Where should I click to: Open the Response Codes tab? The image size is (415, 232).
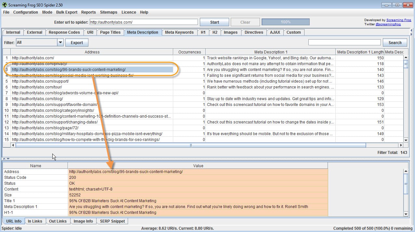pyautogui.click(x=64, y=32)
